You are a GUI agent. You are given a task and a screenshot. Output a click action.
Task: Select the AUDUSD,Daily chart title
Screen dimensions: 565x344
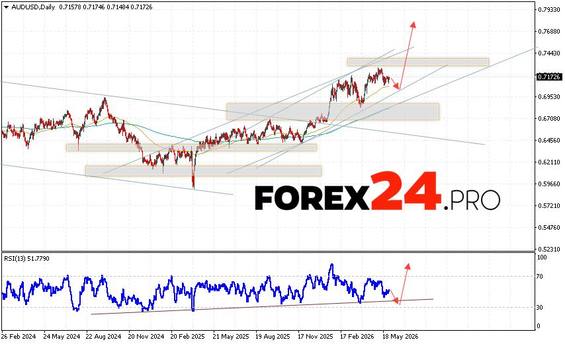[x=33, y=7]
